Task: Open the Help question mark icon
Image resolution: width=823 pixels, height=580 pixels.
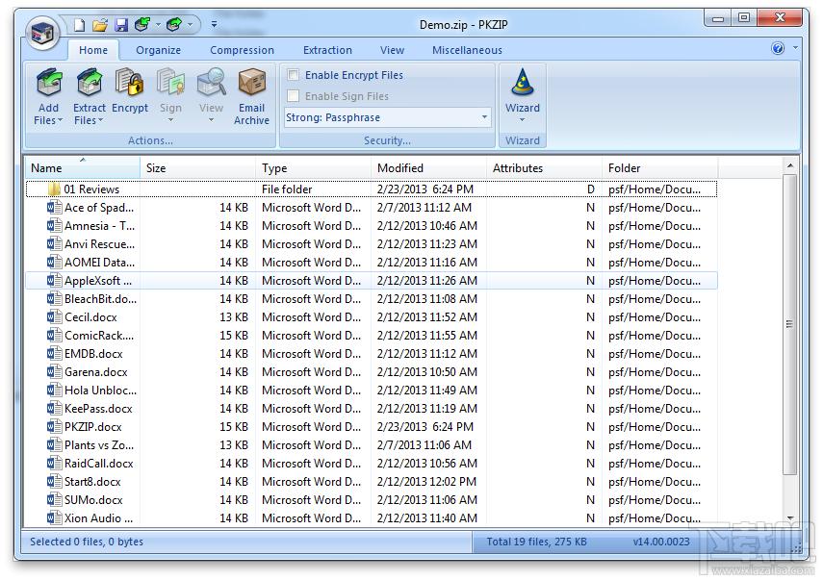Action: 778,48
